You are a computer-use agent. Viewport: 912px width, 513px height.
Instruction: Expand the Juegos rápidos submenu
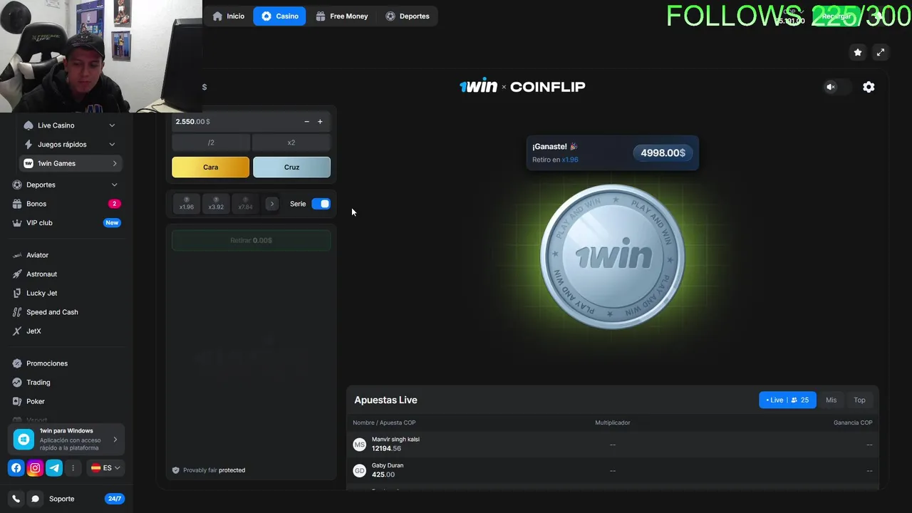[x=112, y=145]
